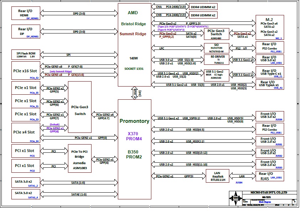Click the SATA1_2 connector block

25,183
